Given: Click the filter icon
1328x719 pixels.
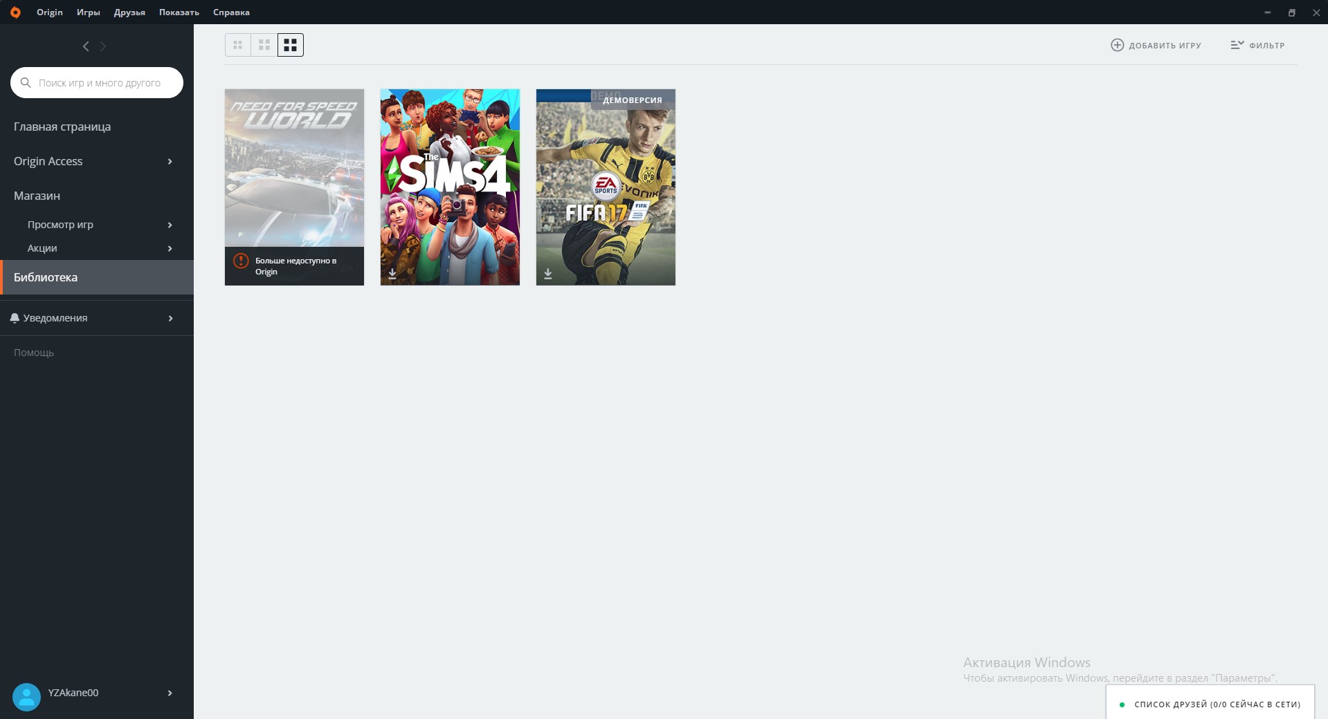Looking at the screenshot, I should coord(1237,45).
